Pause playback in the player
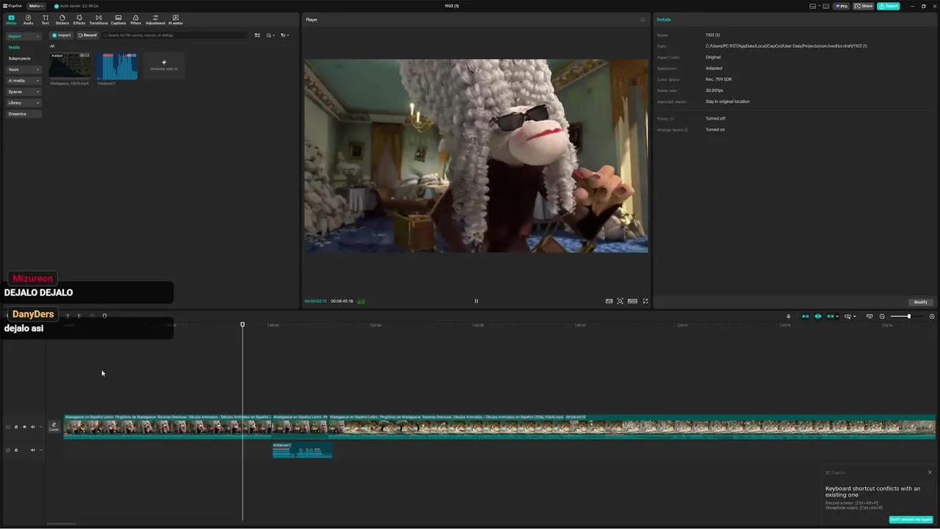Image resolution: width=940 pixels, height=529 pixels. 476,301
